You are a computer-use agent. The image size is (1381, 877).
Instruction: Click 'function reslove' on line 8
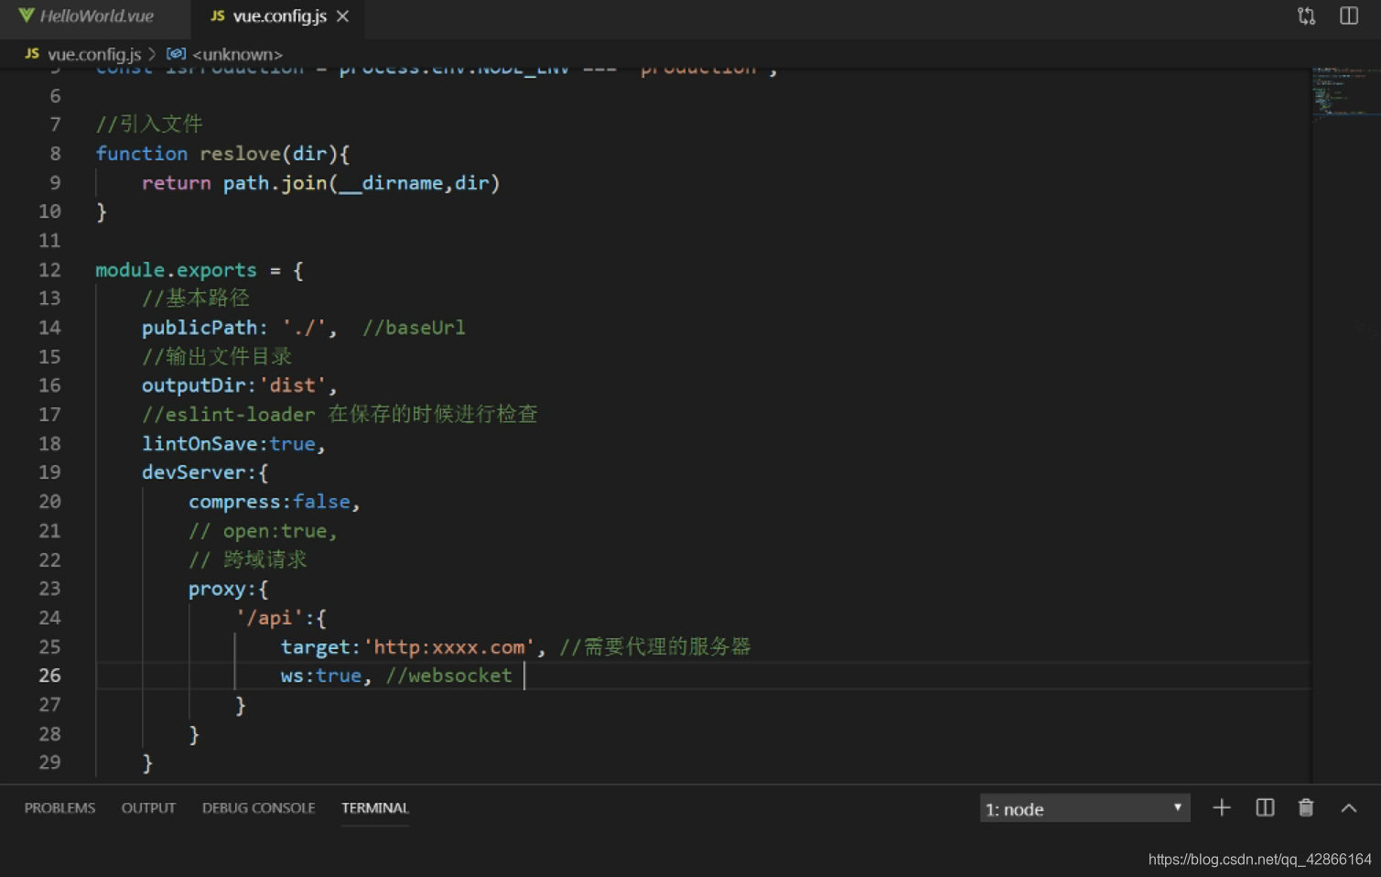188,154
